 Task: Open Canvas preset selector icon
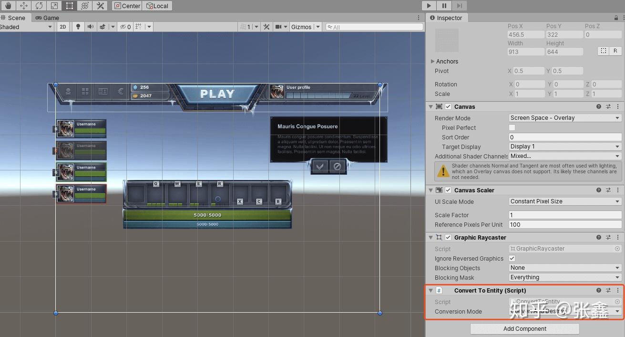[608, 106]
